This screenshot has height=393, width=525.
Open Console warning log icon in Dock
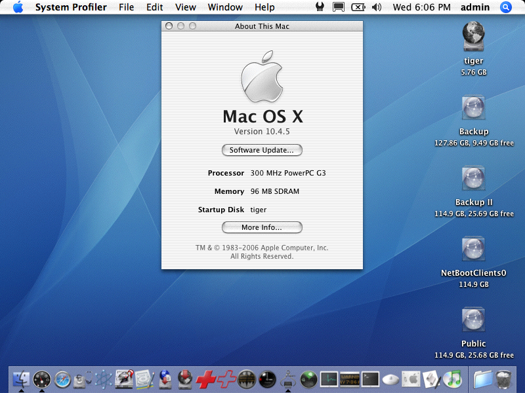pyautogui.click(x=350, y=380)
